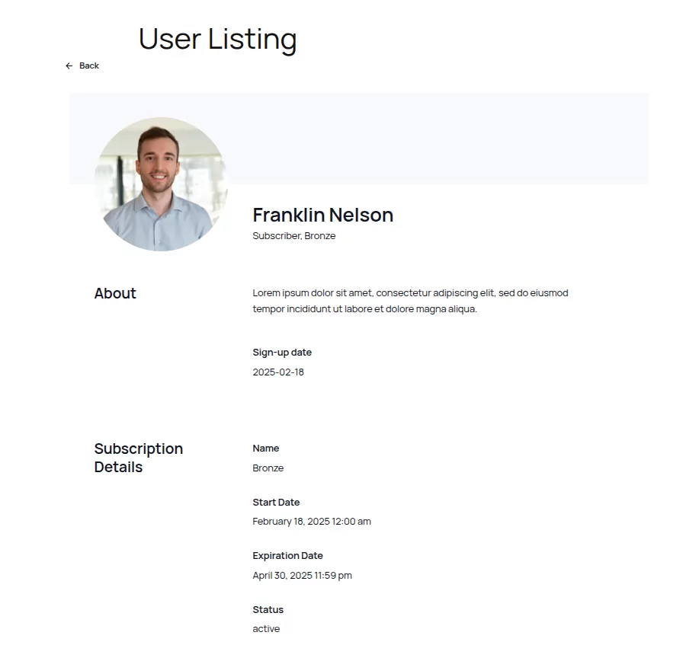
Task: Click the back arrow icon
Action: click(69, 65)
